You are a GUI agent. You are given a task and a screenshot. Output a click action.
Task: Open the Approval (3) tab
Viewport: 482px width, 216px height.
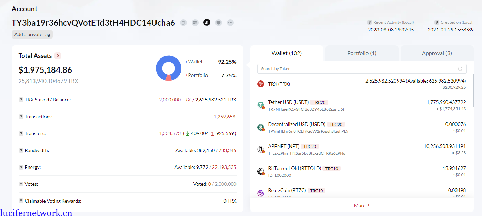click(x=437, y=53)
